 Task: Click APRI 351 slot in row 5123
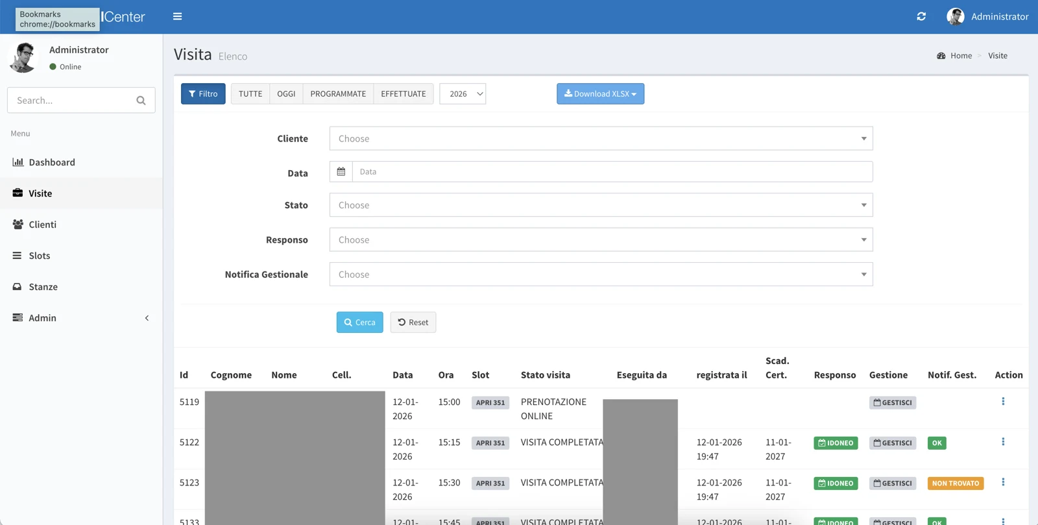(x=490, y=483)
